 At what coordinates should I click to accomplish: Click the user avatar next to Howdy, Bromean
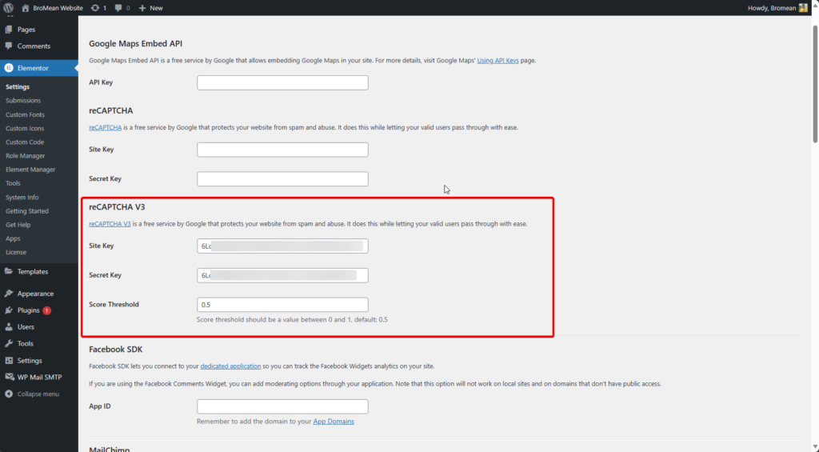click(803, 7)
